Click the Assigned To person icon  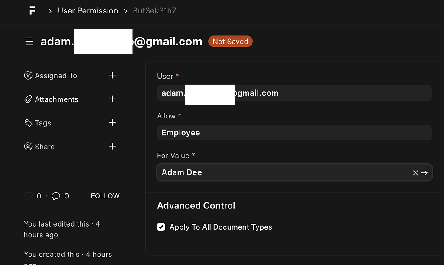[x=27, y=75]
